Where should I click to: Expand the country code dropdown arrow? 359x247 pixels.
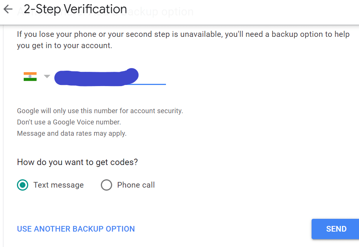coord(47,76)
